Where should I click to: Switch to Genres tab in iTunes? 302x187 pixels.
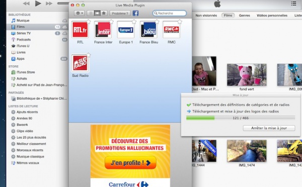[244, 16]
